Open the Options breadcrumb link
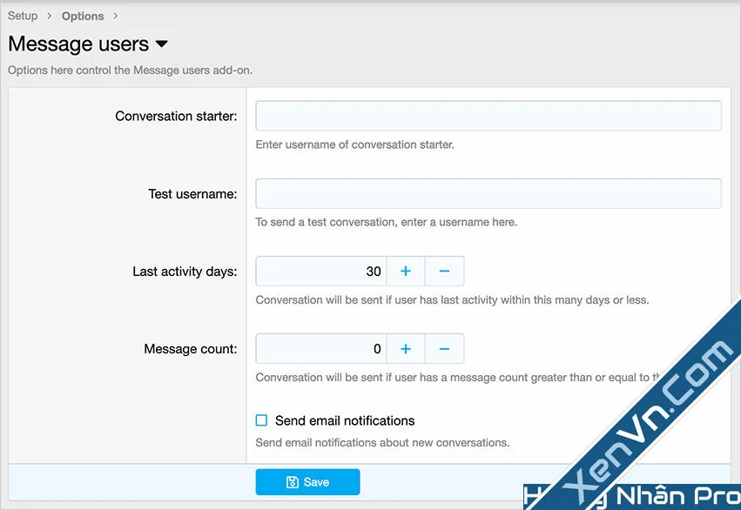 82,15
